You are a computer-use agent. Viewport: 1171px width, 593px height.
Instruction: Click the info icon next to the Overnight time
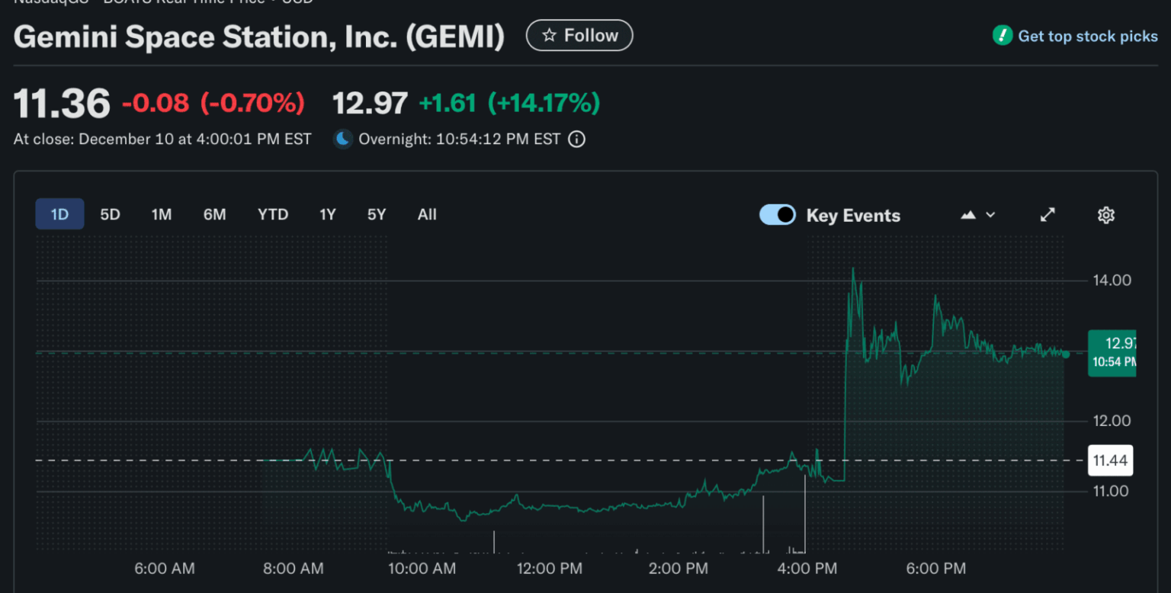(577, 139)
